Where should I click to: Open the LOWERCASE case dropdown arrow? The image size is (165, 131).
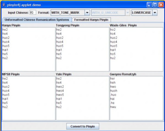point(155,13)
